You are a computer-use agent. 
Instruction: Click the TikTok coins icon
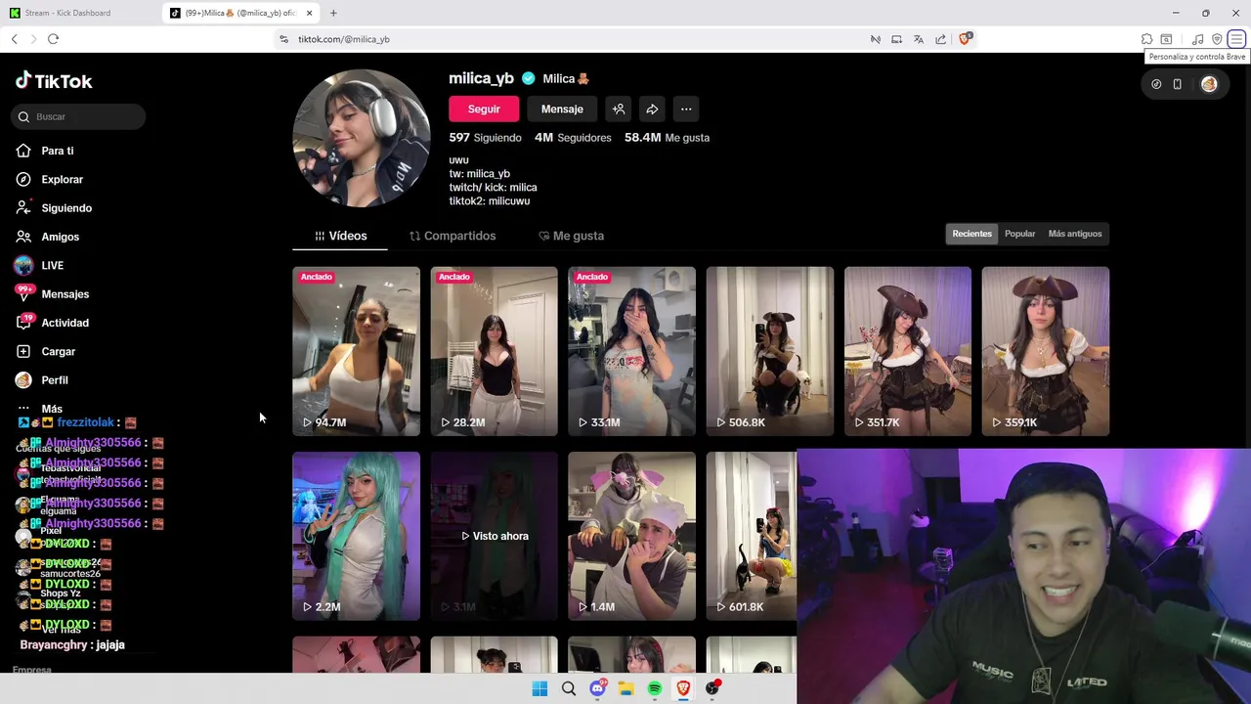coord(1155,85)
